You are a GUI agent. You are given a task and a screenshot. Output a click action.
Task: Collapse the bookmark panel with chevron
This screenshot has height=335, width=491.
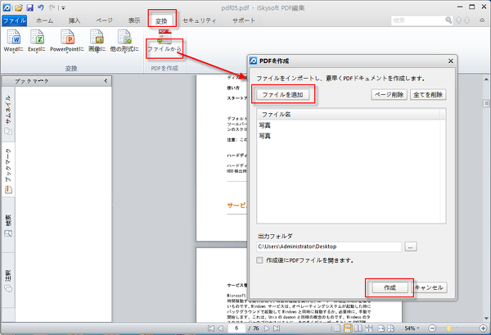click(x=106, y=81)
